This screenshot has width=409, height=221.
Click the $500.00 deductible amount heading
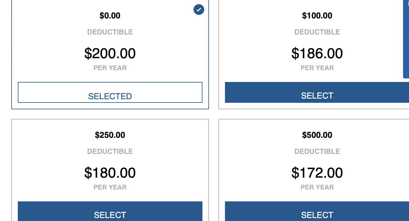tap(317, 135)
